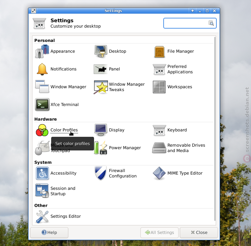Open Desktop settings monitor-brush icon
The image size is (251, 246).
[101, 51]
